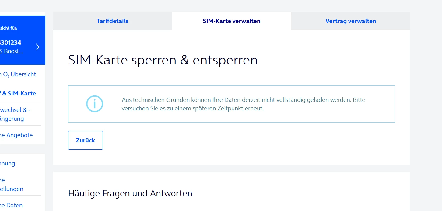This screenshot has width=442, height=211.
Task: Open the sidebar link ending in 'nnung'
Action: click(8, 163)
